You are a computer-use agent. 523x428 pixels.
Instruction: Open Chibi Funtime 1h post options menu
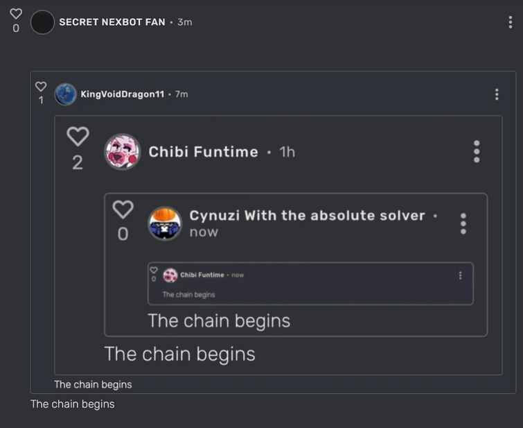click(x=477, y=152)
